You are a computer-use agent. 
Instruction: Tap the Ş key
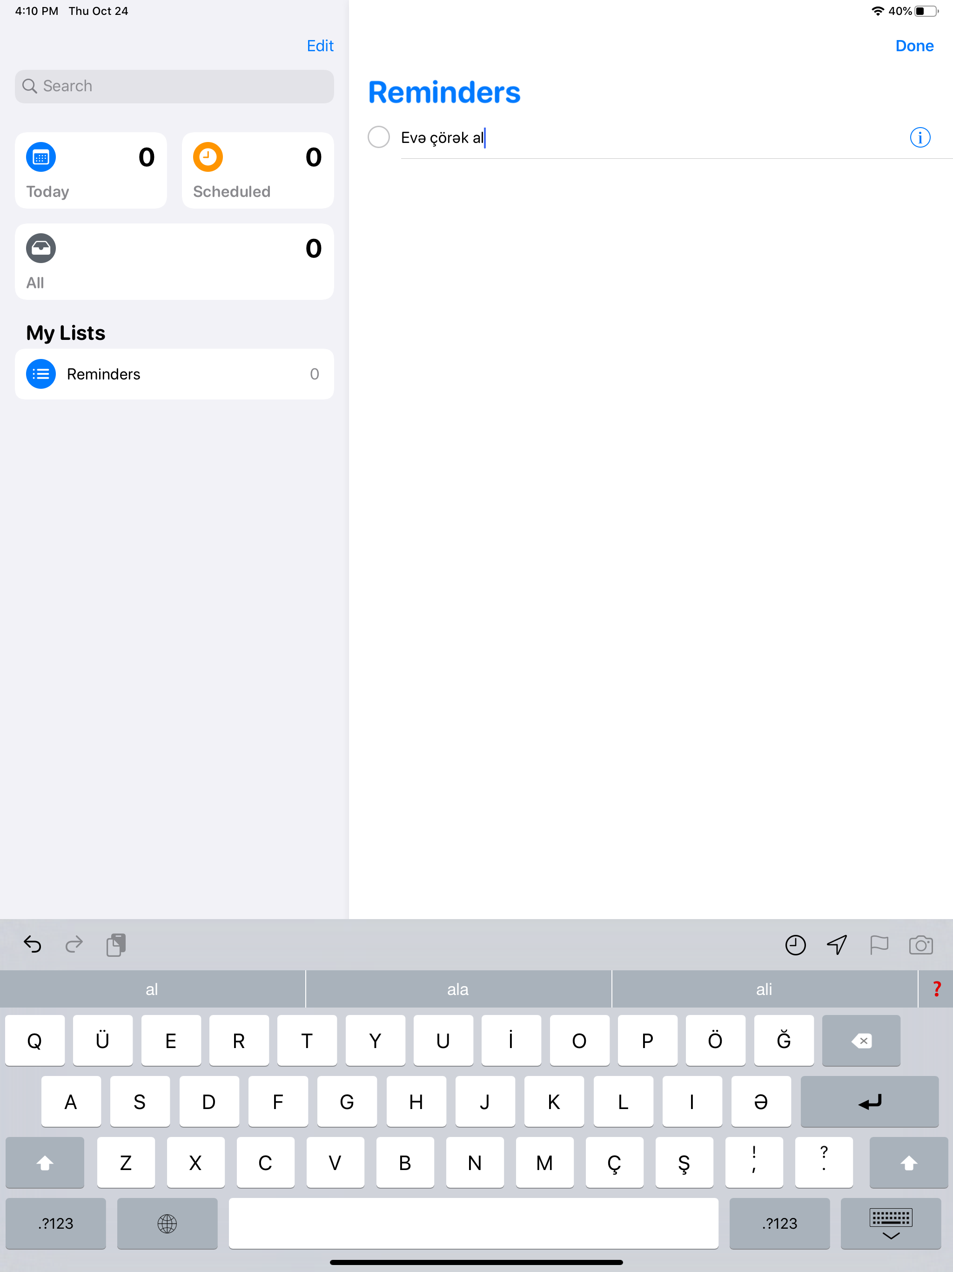tap(684, 1162)
